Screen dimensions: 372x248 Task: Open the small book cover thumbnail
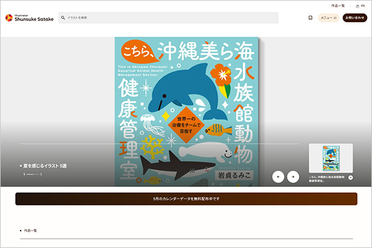click(x=330, y=158)
